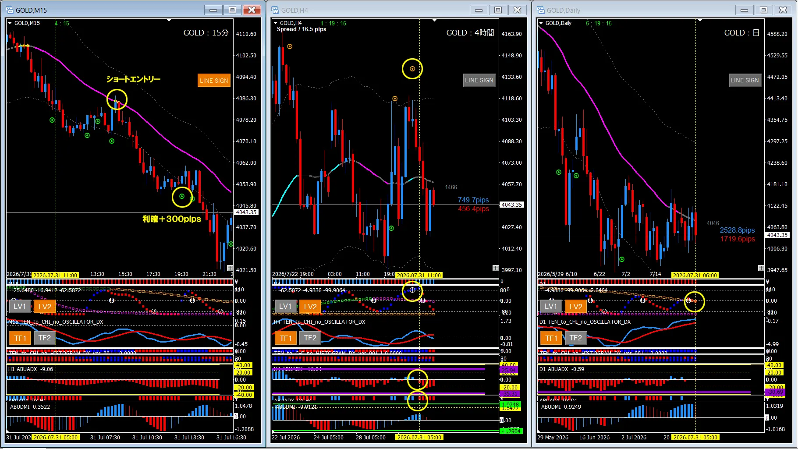Click the 4043.35 price label on M15 chart

tap(247, 212)
